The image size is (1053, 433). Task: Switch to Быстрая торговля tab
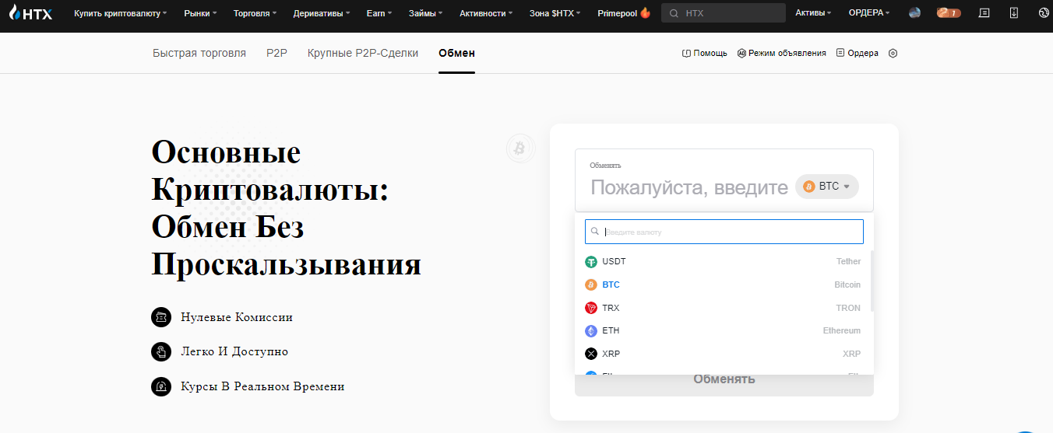(x=199, y=53)
